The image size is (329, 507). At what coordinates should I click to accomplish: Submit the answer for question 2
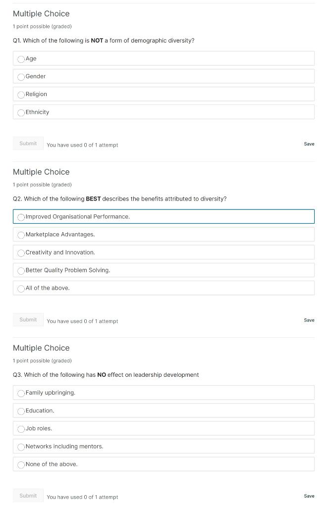coord(28,319)
